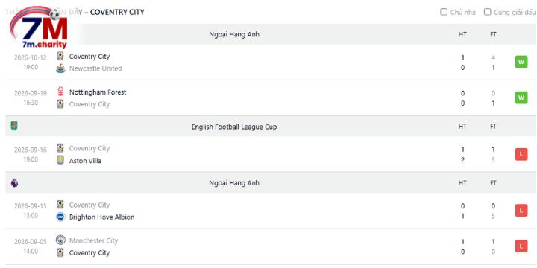Enable the Chủ nhà checkbox
Screen dimensions: 537x268
point(444,12)
